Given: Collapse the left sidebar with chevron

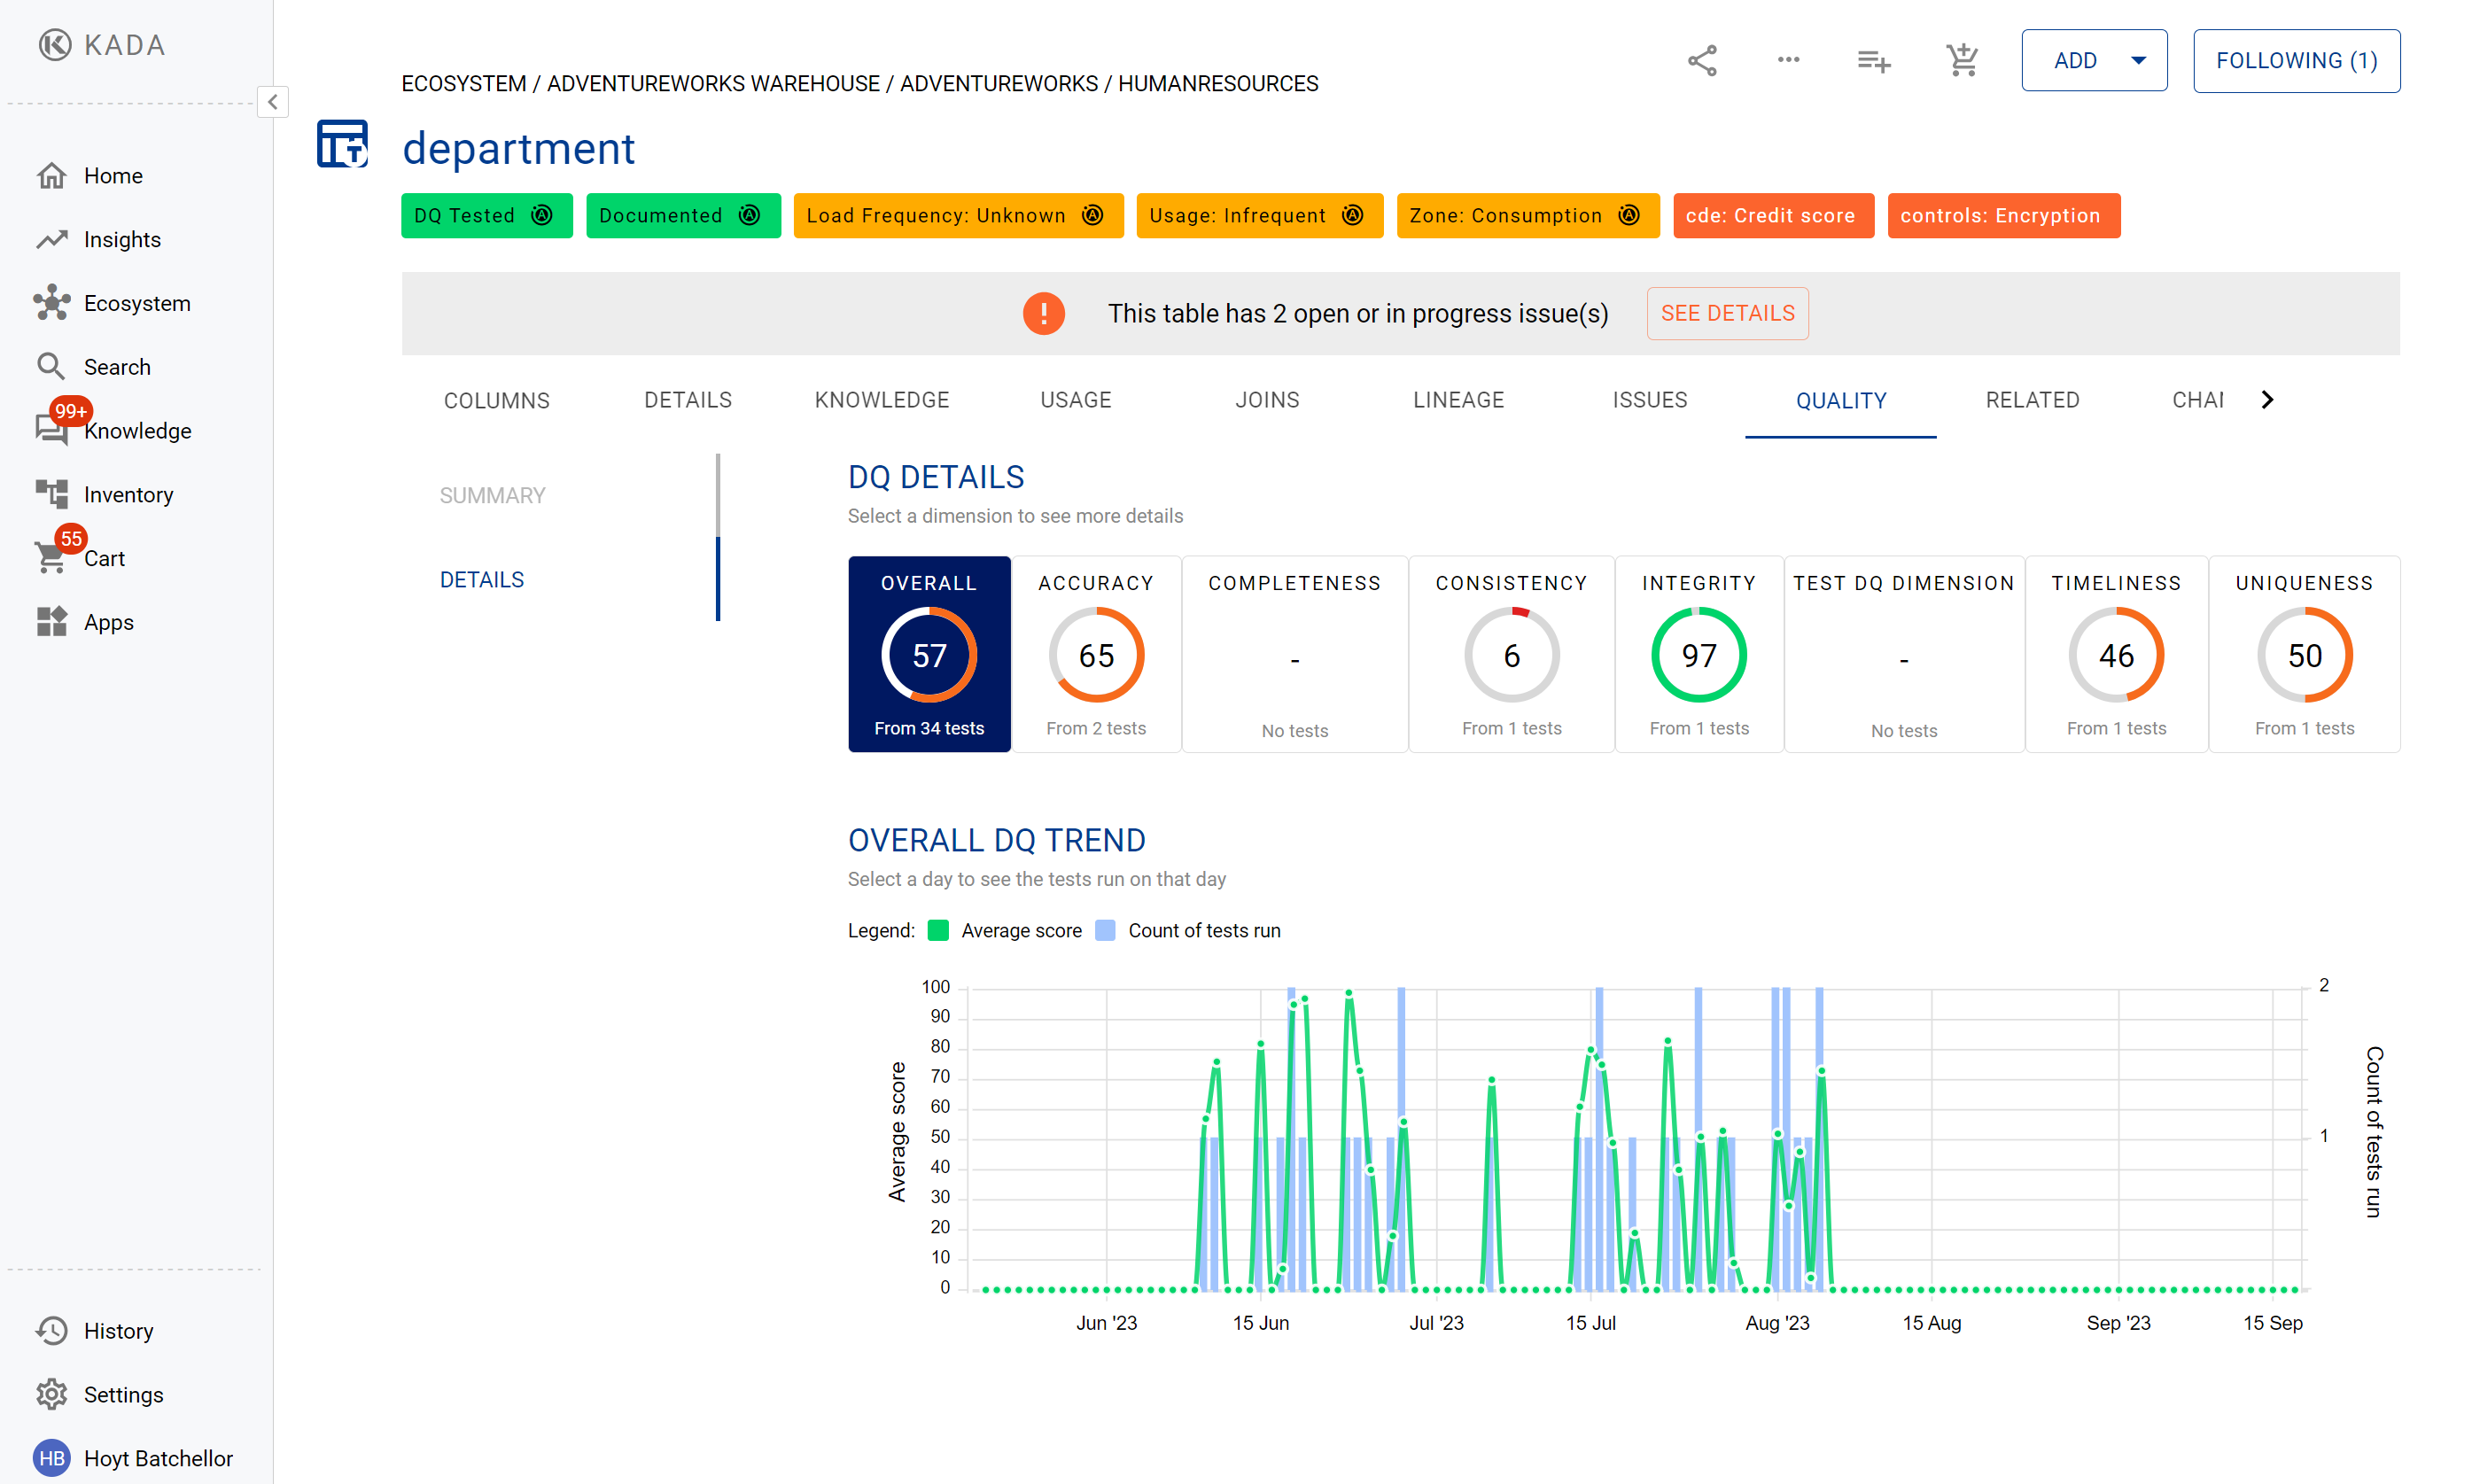Looking at the screenshot, I should (273, 102).
